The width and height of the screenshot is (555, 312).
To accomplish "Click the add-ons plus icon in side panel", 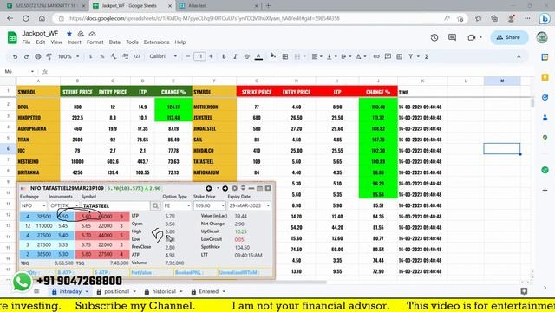I will point(545,191).
